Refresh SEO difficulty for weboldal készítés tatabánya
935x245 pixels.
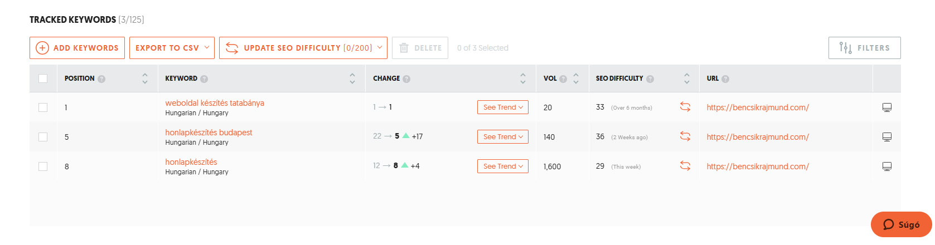pos(685,107)
